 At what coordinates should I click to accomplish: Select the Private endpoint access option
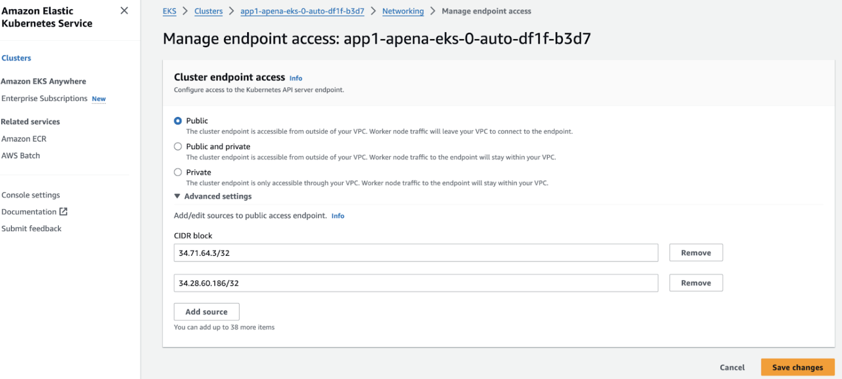click(x=178, y=172)
